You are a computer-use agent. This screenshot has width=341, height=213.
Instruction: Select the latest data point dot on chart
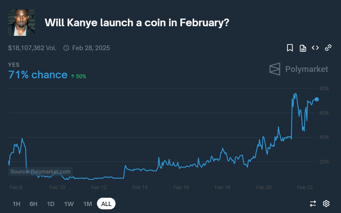[x=316, y=99]
